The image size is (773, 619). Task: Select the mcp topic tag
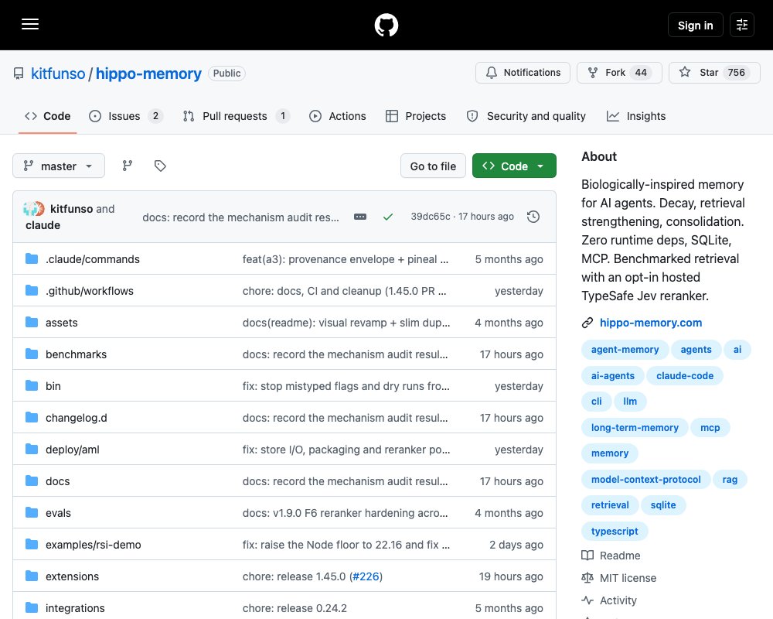tap(710, 427)
